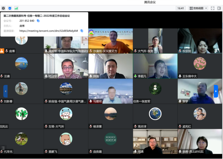
Task: Click 高志球's earth avatar
Action: coord(155,114)
